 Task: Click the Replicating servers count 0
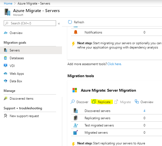(144, 118)
